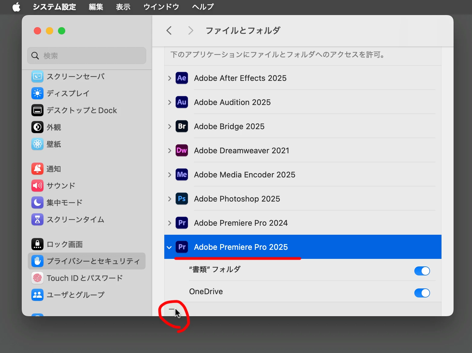The height and width of the screenshot is (353, 472).
Task: Open the ヘルプ menu
Action: [203, 7]
